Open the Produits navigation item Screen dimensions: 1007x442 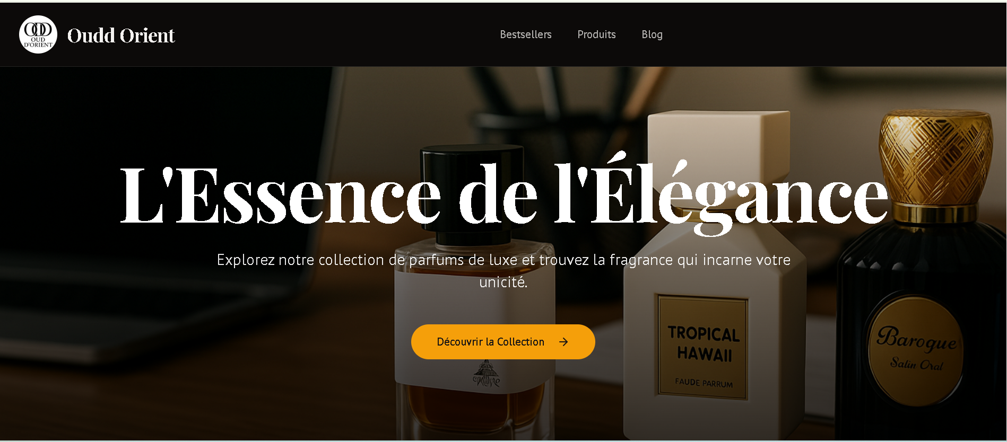coord(596,34)
